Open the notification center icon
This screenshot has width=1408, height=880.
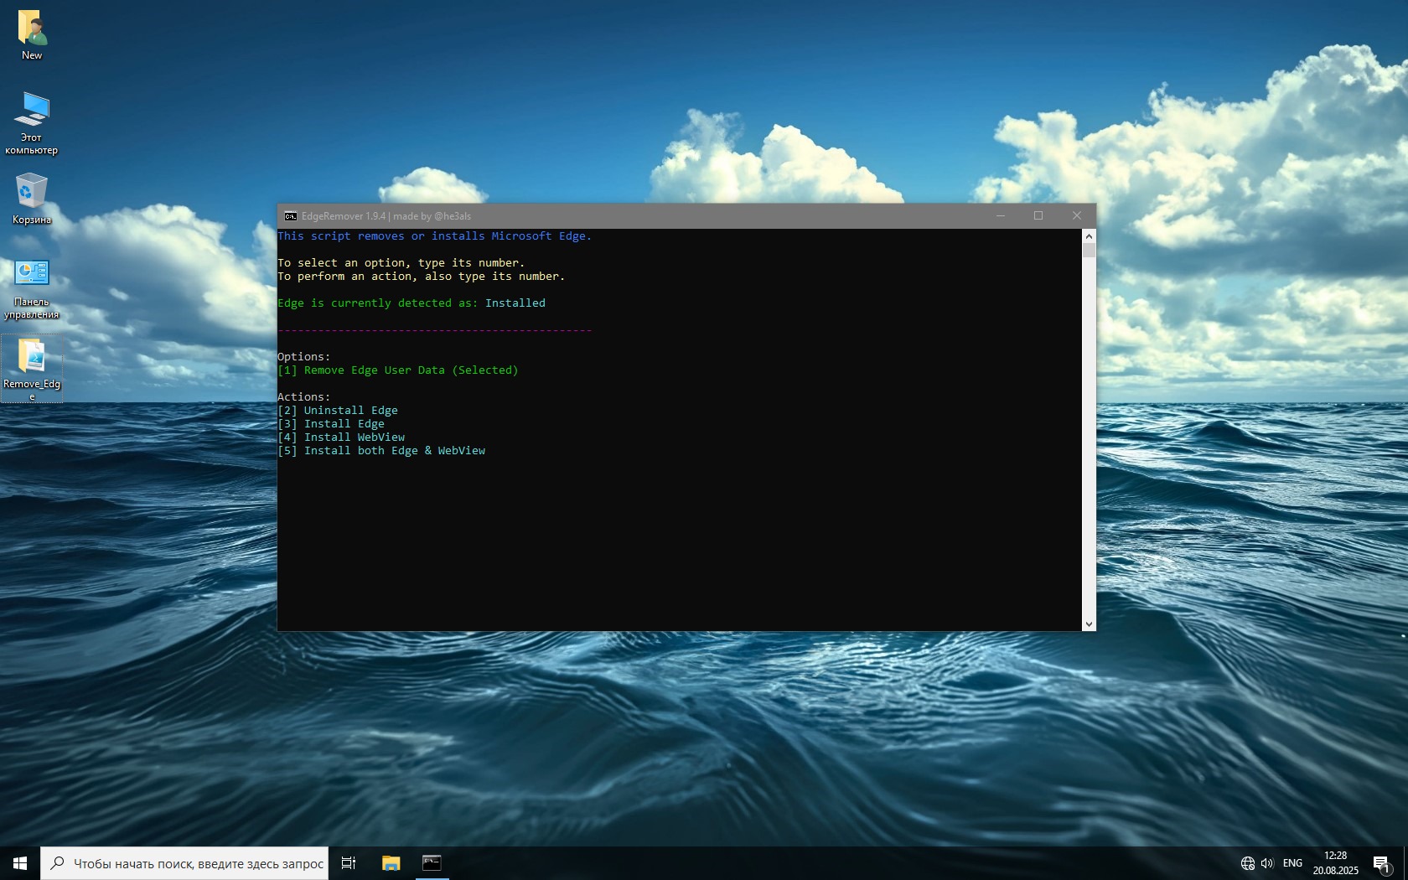click(x=1381, y=863)
